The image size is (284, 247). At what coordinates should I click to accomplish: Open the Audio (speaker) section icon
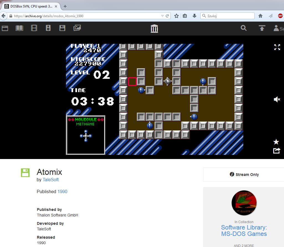click(x=48, y=28)
